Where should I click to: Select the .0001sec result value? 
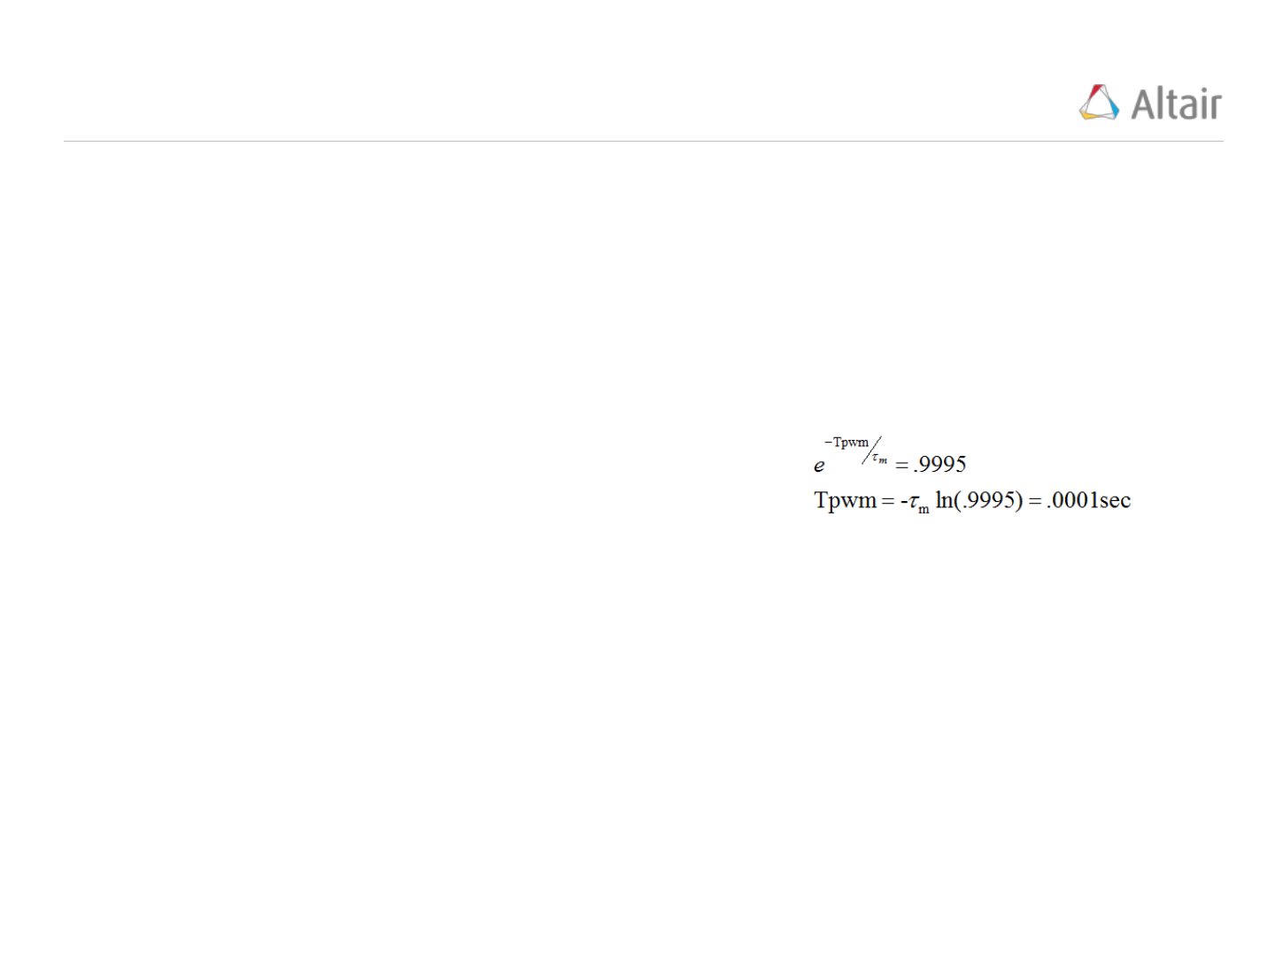1088,500
